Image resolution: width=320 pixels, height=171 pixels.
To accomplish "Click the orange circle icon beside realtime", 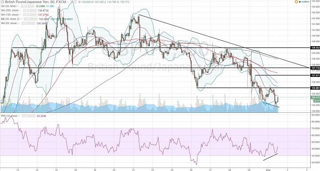I will click(296, 2).
